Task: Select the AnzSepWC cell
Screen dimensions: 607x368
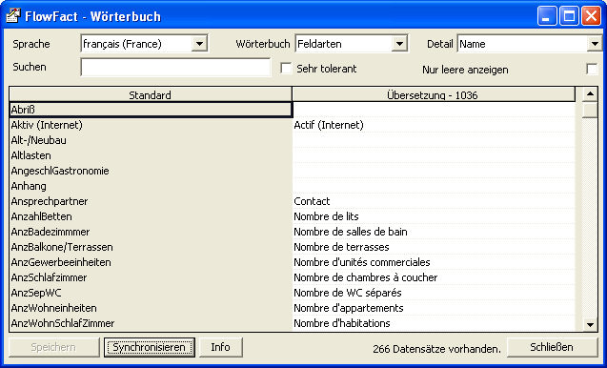Action: (151, 293)
